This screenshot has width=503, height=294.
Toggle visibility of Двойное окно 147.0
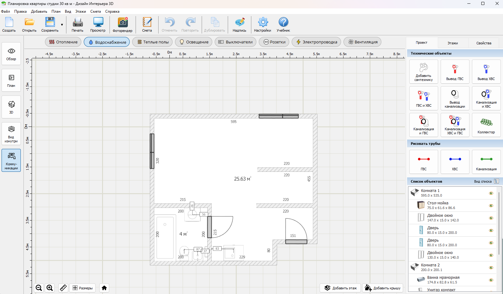pos(491,218)
